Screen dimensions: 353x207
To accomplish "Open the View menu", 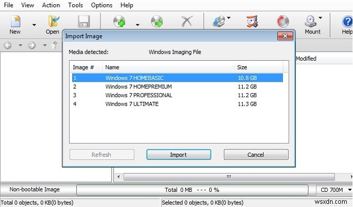I will pyautogui.click(x=28, y=5).
